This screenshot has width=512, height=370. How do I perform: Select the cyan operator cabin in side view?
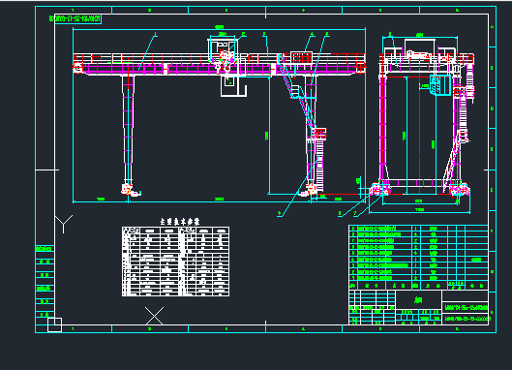pyautogui.click(x=440, y=85)
